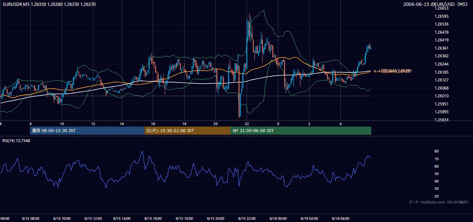473x222 pixels.
Task: Click price axis label 1.26361
Action: tap(442, 48)
